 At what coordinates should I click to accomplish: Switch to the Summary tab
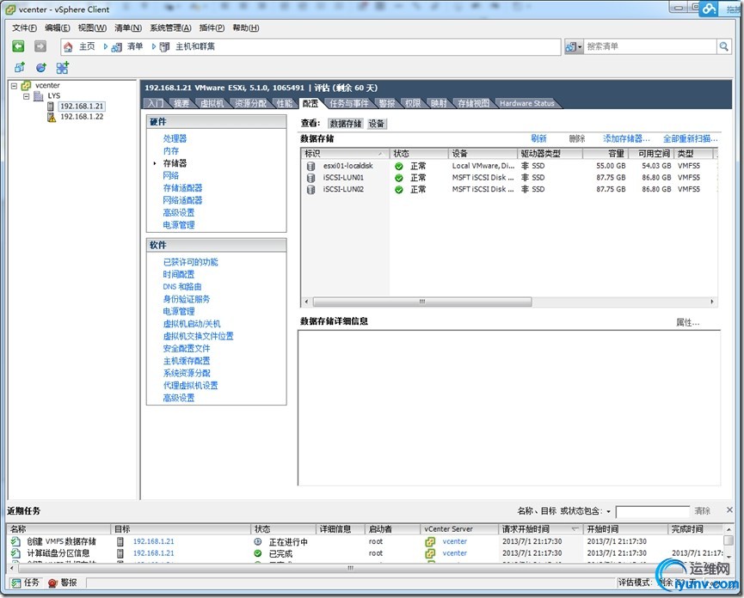point(181,103)
